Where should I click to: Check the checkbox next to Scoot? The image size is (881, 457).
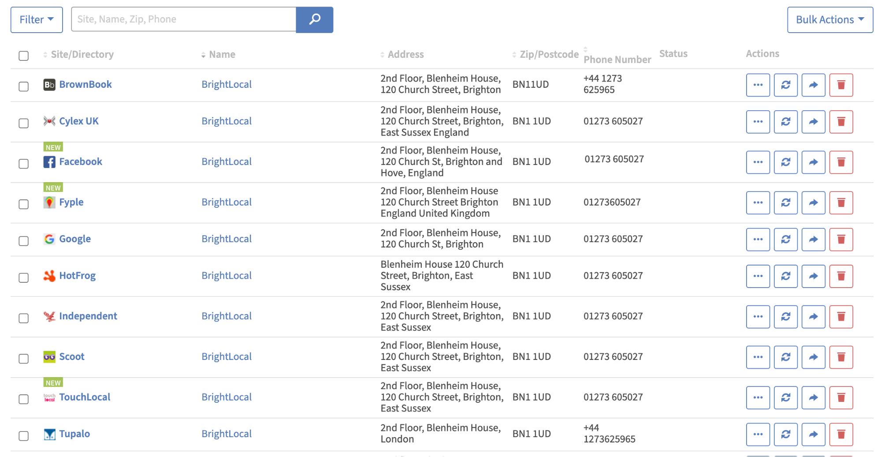point(23,359)
